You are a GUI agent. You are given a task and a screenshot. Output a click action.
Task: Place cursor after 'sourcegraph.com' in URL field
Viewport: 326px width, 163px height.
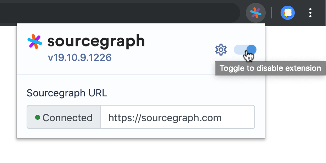222,118
